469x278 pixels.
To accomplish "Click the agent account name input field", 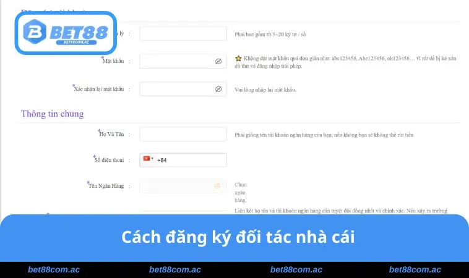I will [x=183, y=33].
